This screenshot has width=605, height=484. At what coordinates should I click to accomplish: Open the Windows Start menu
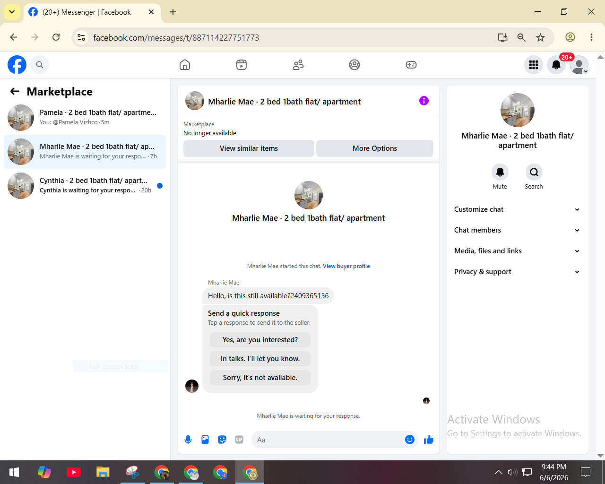tap(14, 472)
